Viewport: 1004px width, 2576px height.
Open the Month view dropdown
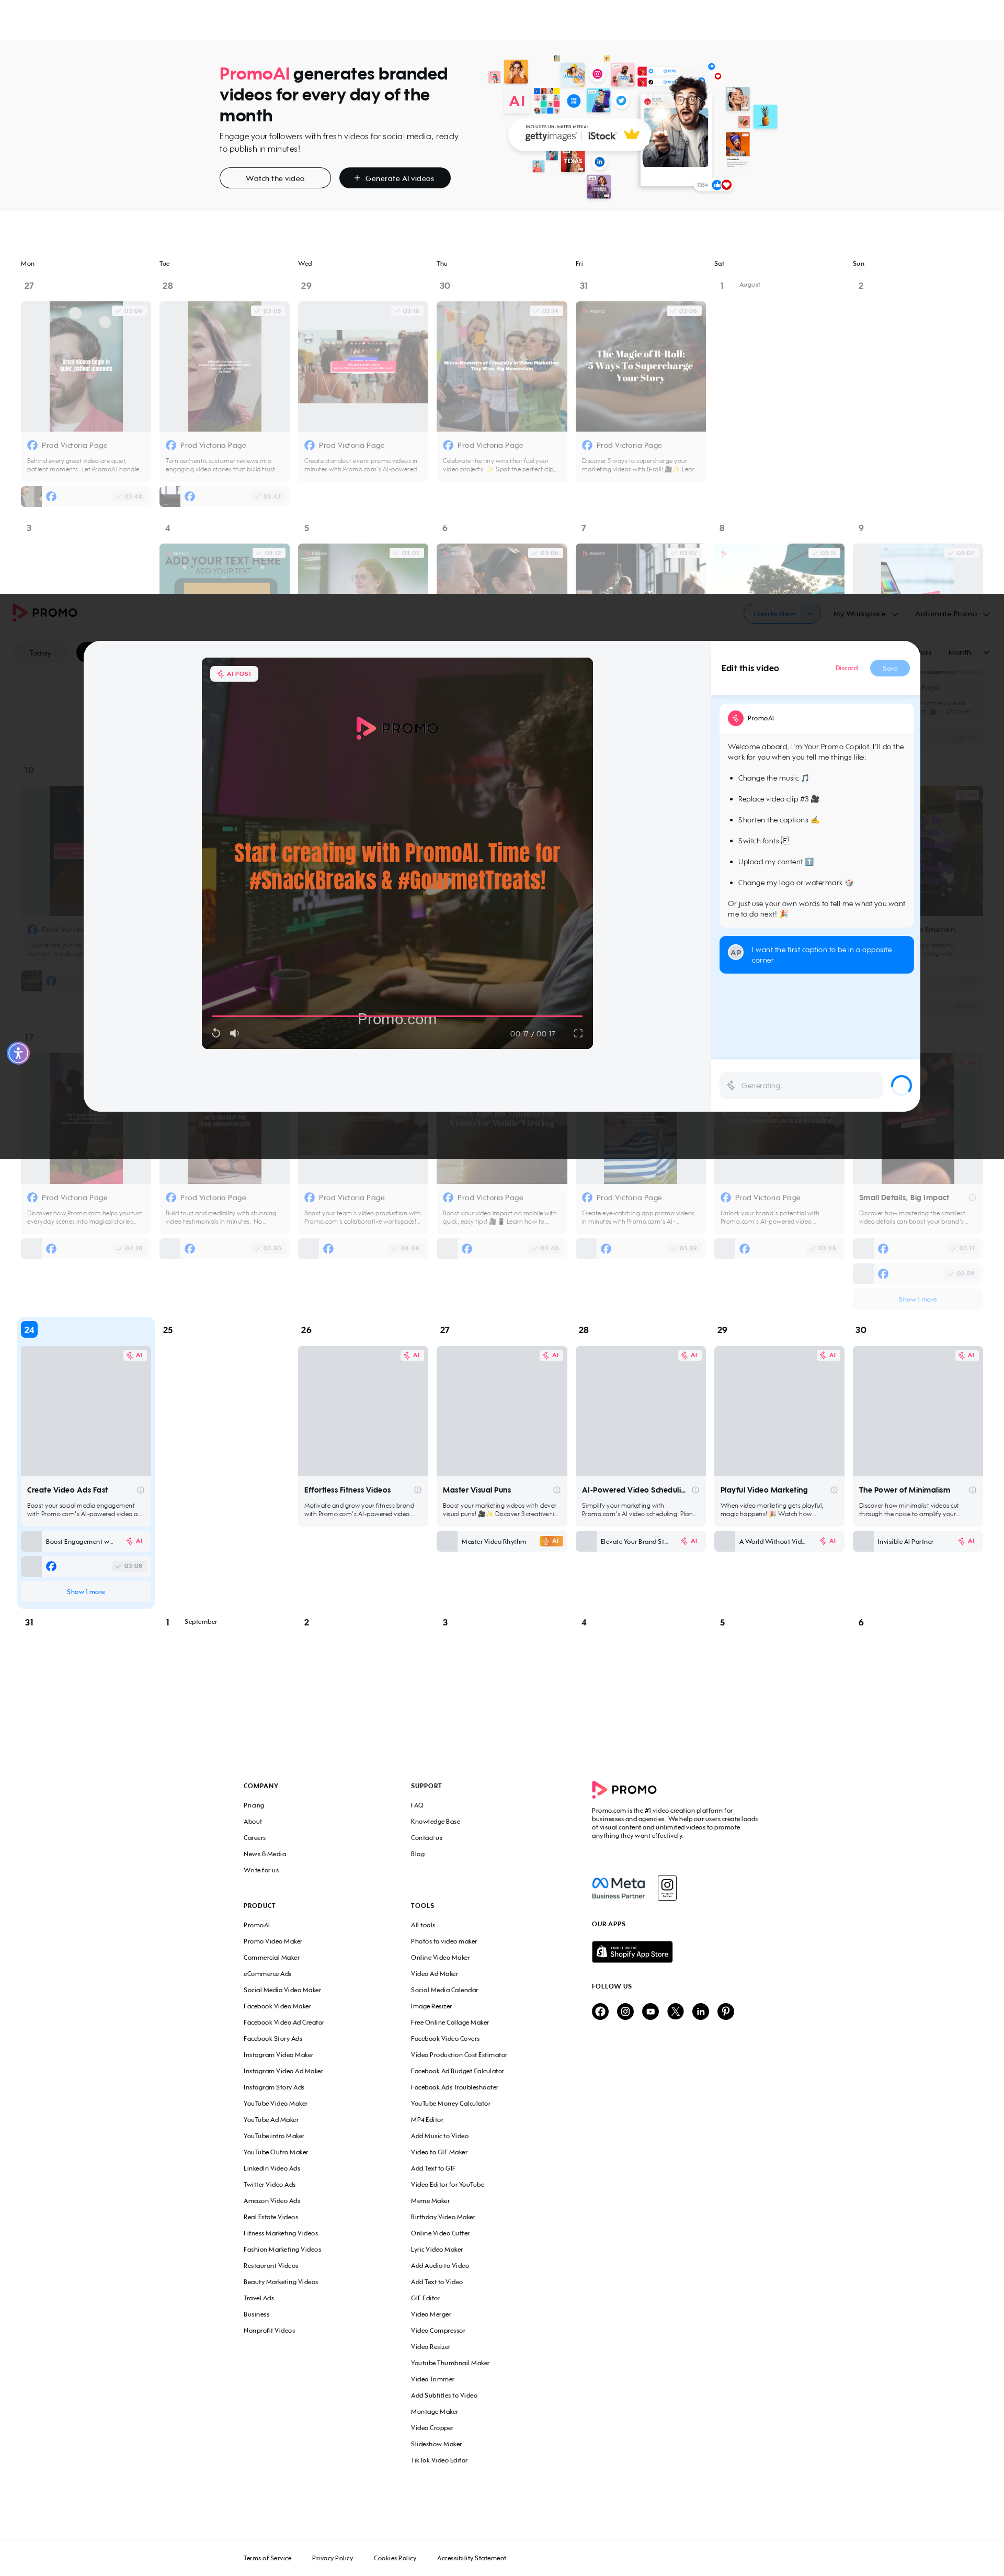pyautogui.click(x=968, y=652)
